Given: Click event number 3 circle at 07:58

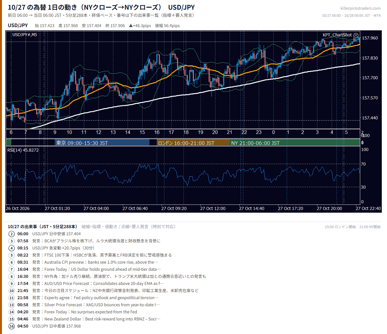Looking at the screenshot, I should [x=12, y=241].
